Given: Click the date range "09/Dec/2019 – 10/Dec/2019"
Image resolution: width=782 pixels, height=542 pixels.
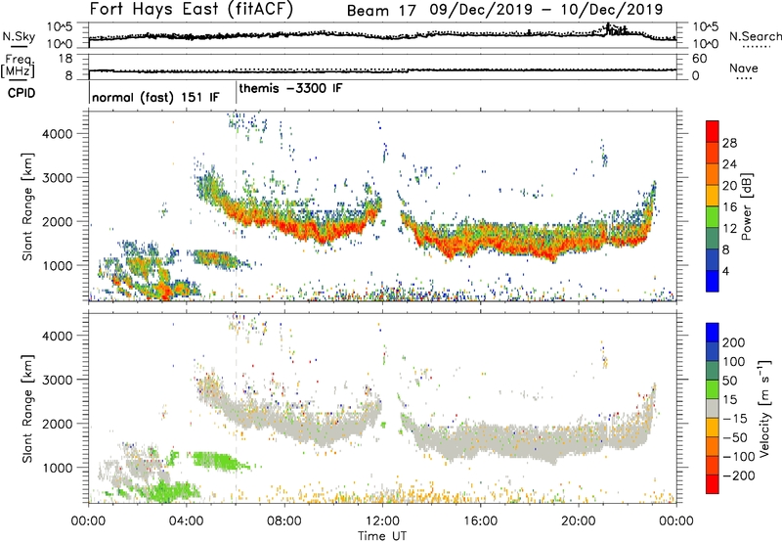Looking at the screenshot, I should 546,10.
